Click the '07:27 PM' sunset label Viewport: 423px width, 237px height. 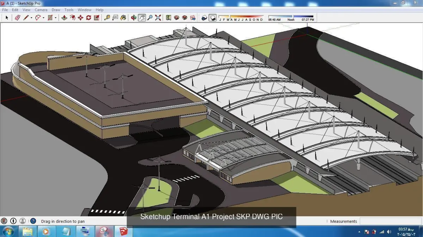[308, 20]
